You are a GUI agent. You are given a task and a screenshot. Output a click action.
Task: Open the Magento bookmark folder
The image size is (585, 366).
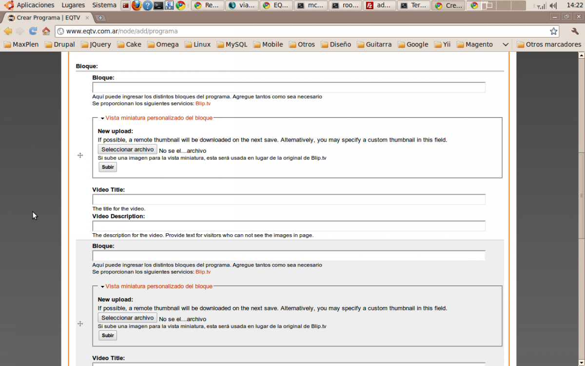[475, 44]
